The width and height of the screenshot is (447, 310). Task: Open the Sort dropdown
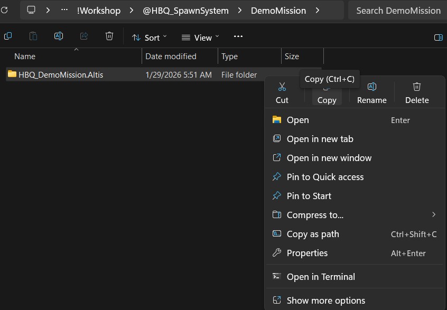[149, 37]
